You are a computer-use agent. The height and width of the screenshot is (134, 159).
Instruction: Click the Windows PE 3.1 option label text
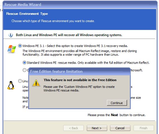(75, 46)
